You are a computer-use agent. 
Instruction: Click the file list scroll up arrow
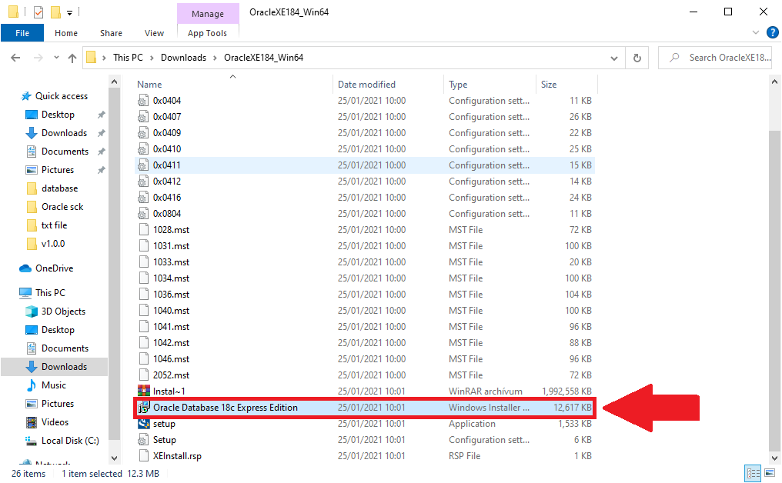pos(774,82)
